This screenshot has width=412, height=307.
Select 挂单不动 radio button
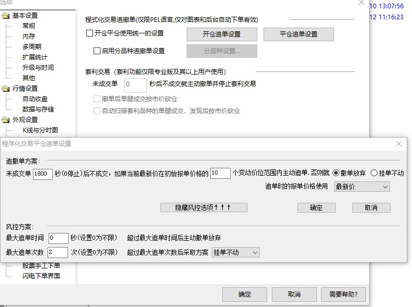pyautogui.click(x=374, y=173)
